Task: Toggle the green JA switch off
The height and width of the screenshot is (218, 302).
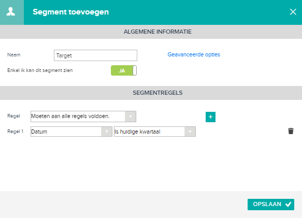Action: (x=124, y=70)
